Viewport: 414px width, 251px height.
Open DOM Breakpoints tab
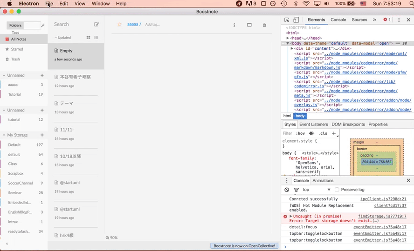348,125
